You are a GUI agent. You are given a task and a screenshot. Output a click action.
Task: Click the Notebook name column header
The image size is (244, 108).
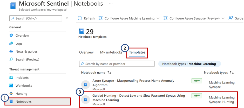coord(93,73)
